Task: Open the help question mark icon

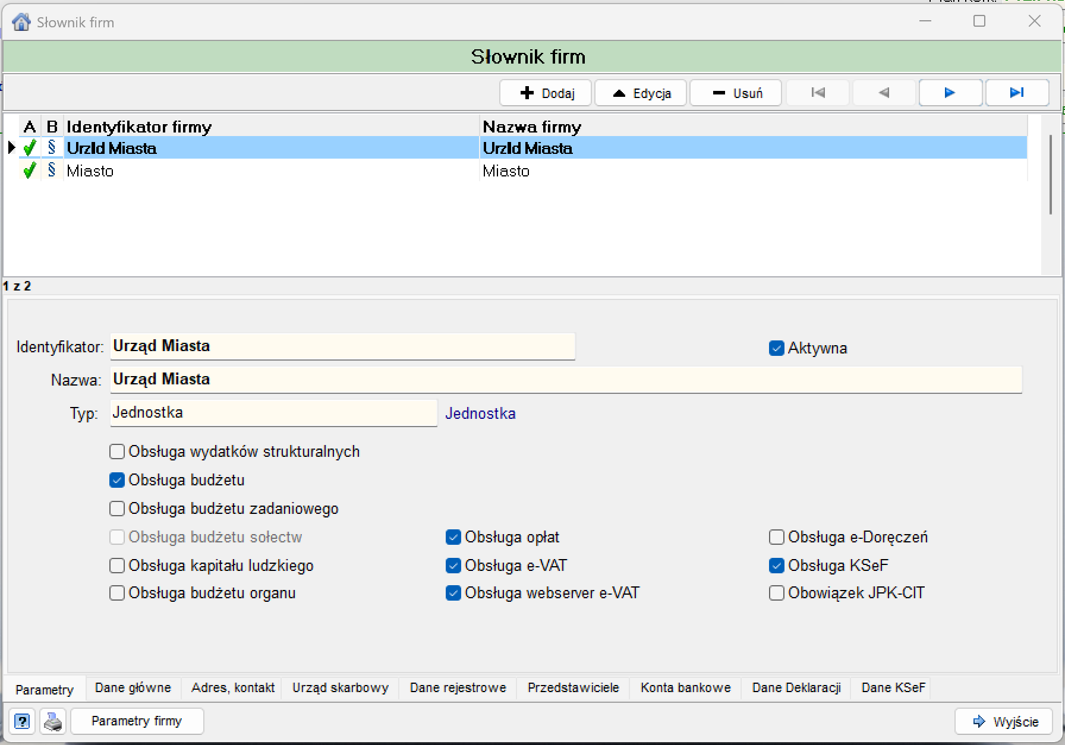Action: pos(22,721)
